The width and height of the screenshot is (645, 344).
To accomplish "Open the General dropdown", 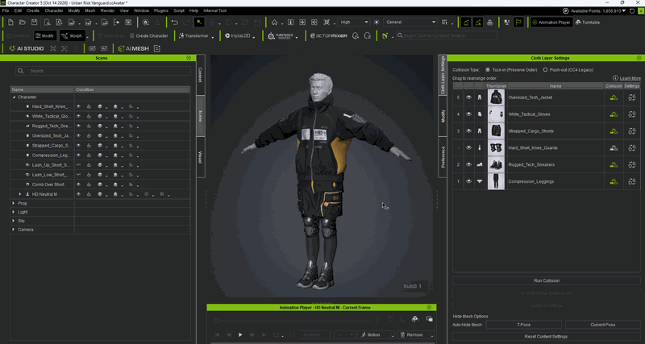I will [410, 23].
